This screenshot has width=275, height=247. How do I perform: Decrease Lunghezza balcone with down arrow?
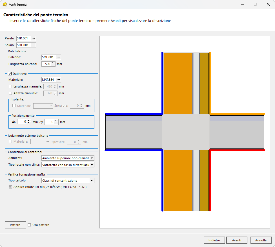[x=53, y=65]
